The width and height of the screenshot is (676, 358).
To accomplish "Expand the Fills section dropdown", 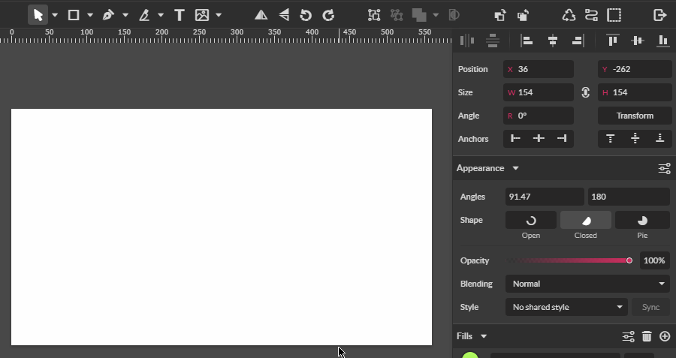I will (484, 336).
